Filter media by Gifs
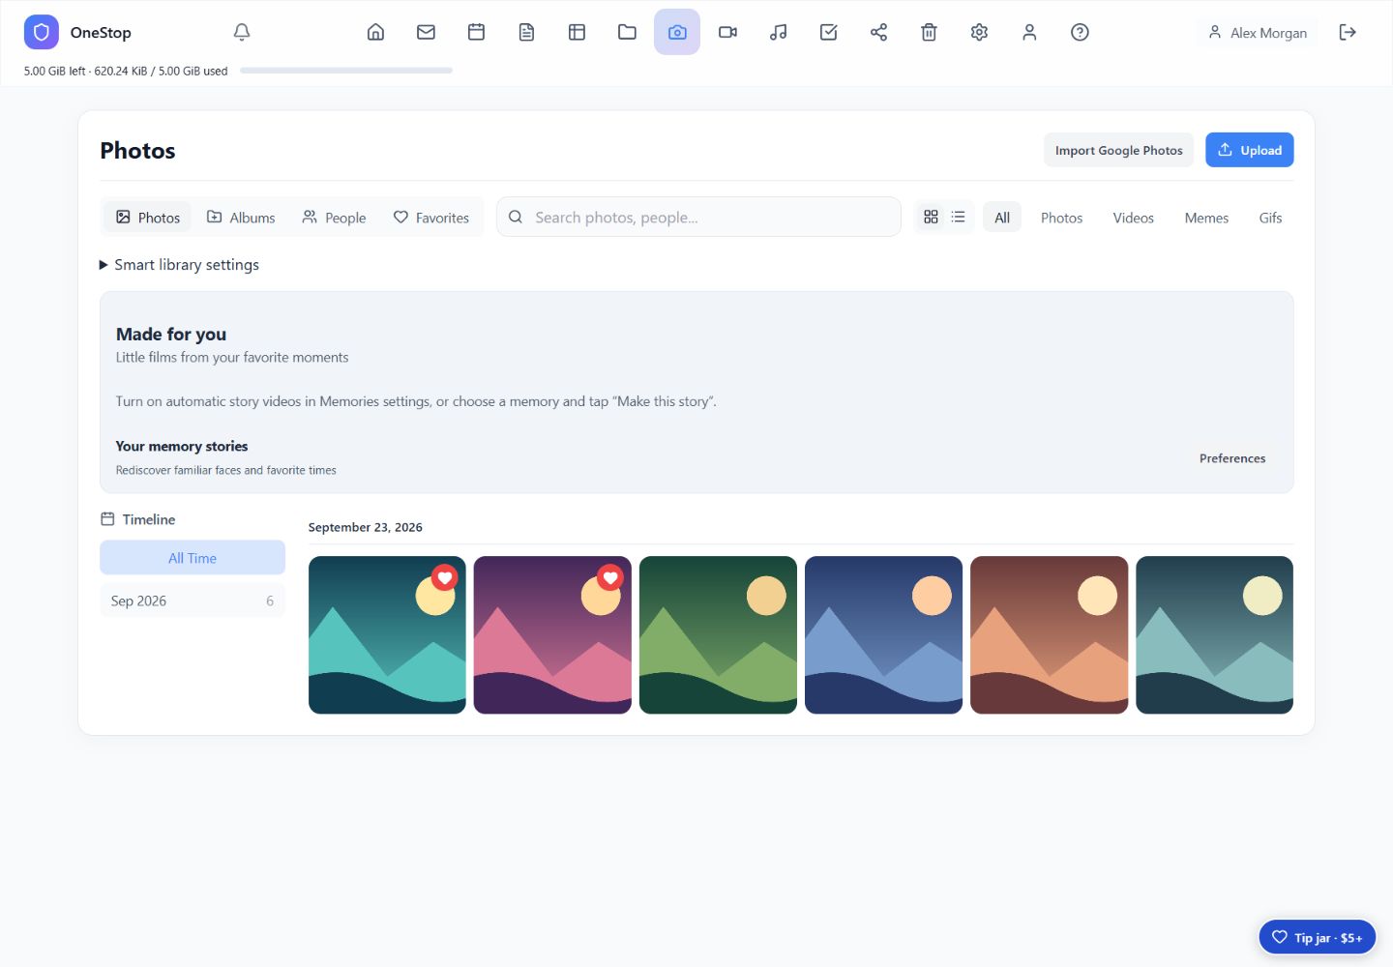This screenshot has width=1393, height=967. tap(1270, 218)
